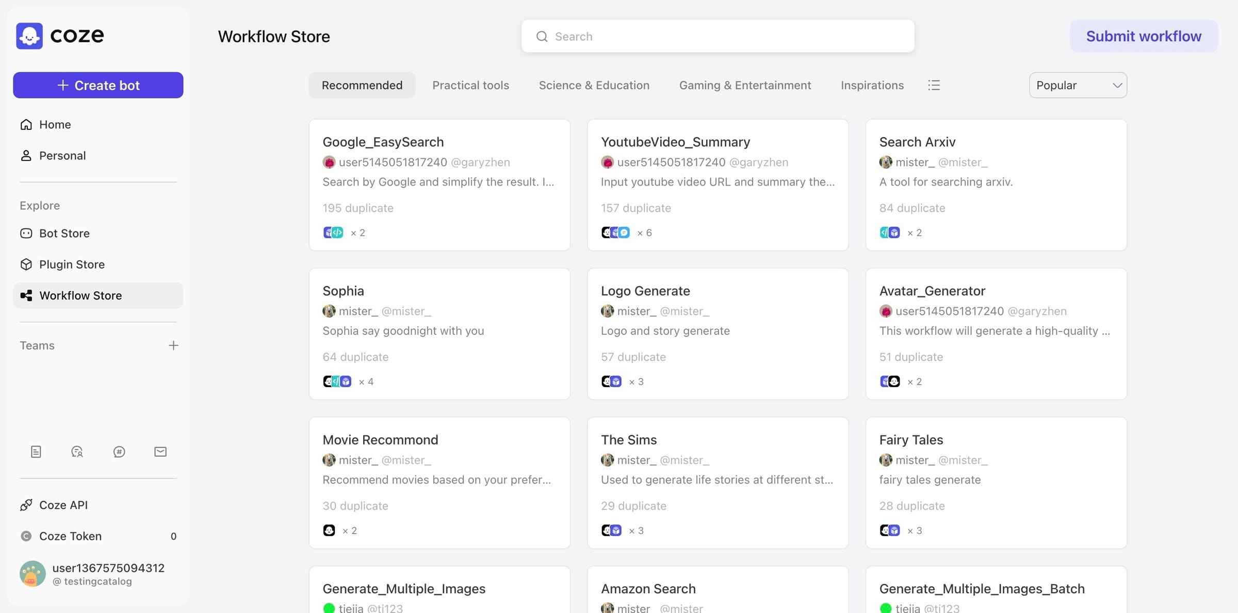Click the Submit workflow button
Viewport: 1238px width, 613px height.
pyautogui.click(x=1143, y=36)
